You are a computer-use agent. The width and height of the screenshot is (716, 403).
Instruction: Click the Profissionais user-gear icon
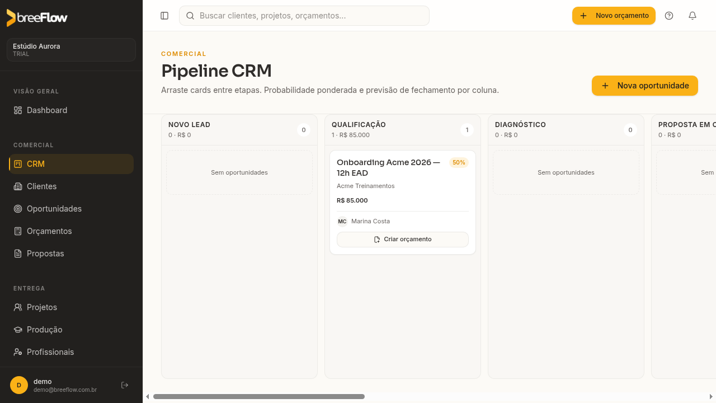click(18, 352)
